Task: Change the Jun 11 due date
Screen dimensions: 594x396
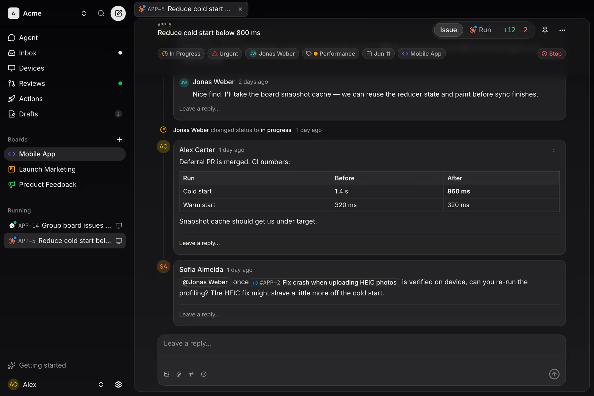Action: click(x=379, y=53)
